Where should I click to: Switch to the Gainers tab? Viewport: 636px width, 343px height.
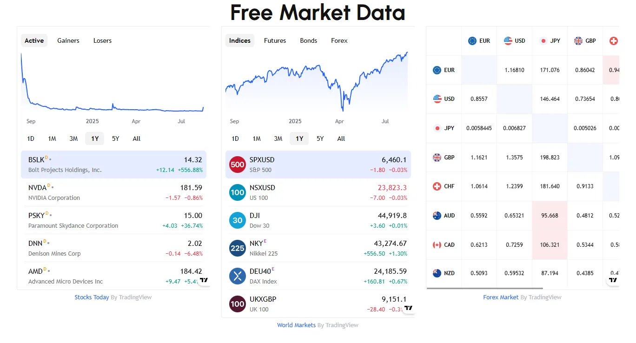pos(68,40)
